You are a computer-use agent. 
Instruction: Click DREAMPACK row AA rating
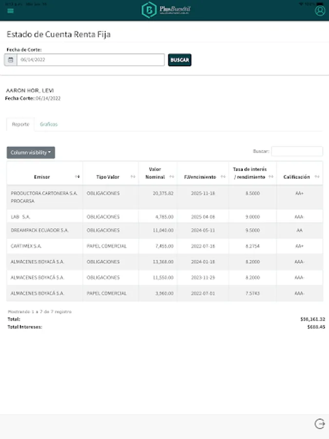click(299, 230)
